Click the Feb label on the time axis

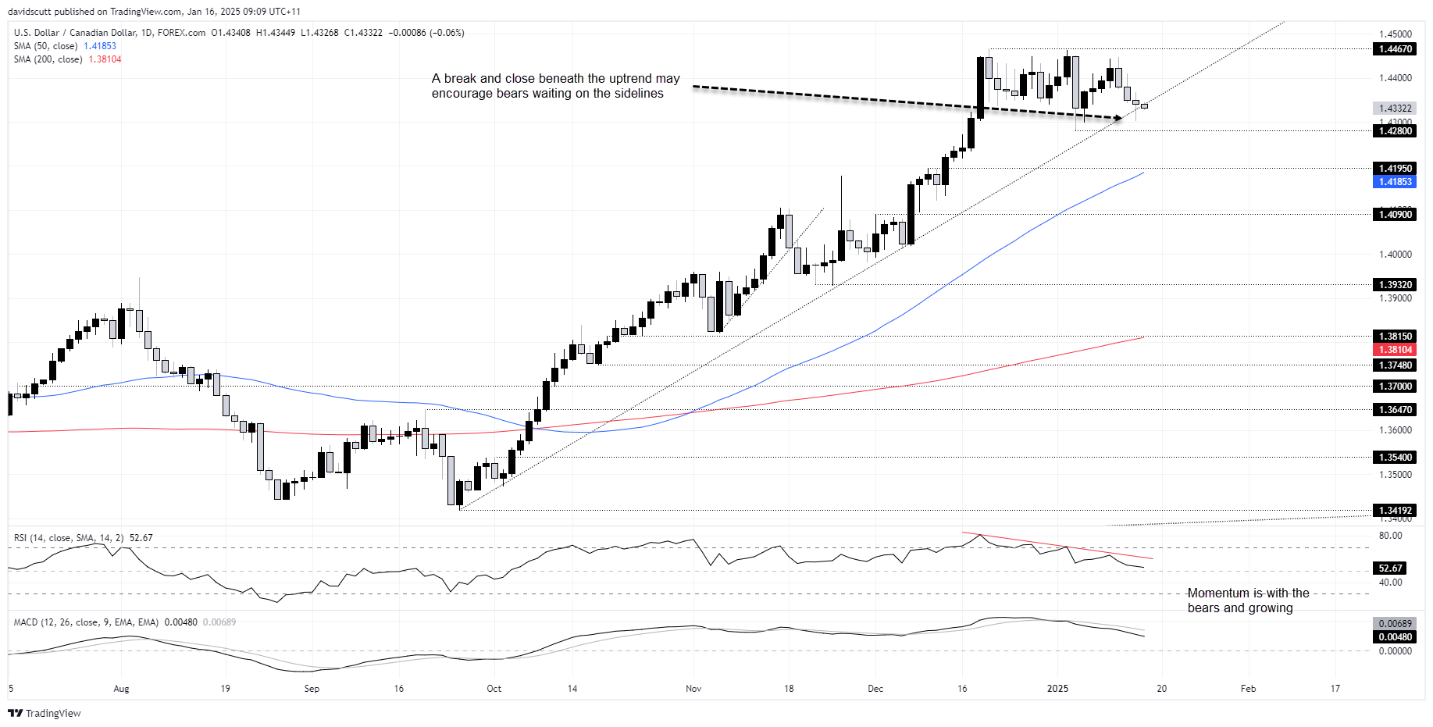(1248, 688)
